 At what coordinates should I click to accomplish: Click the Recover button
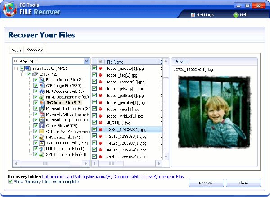tap(206, 183)
